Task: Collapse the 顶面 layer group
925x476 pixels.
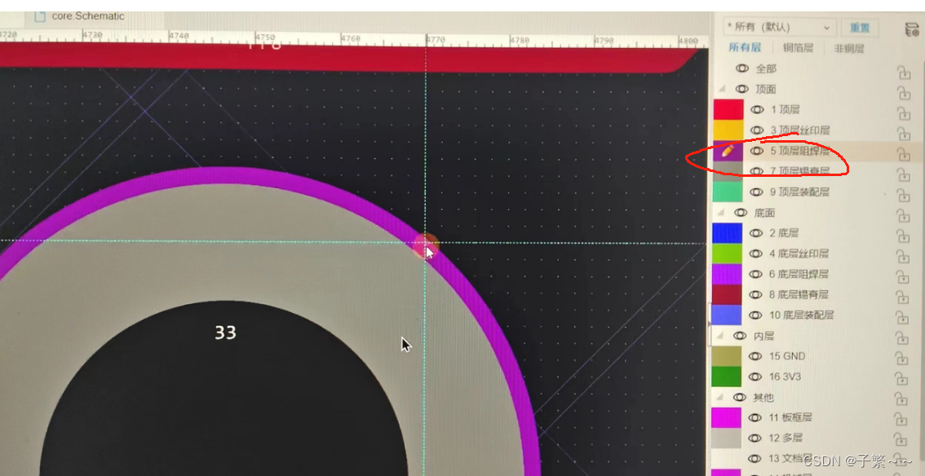Action: tap(723, 90)
